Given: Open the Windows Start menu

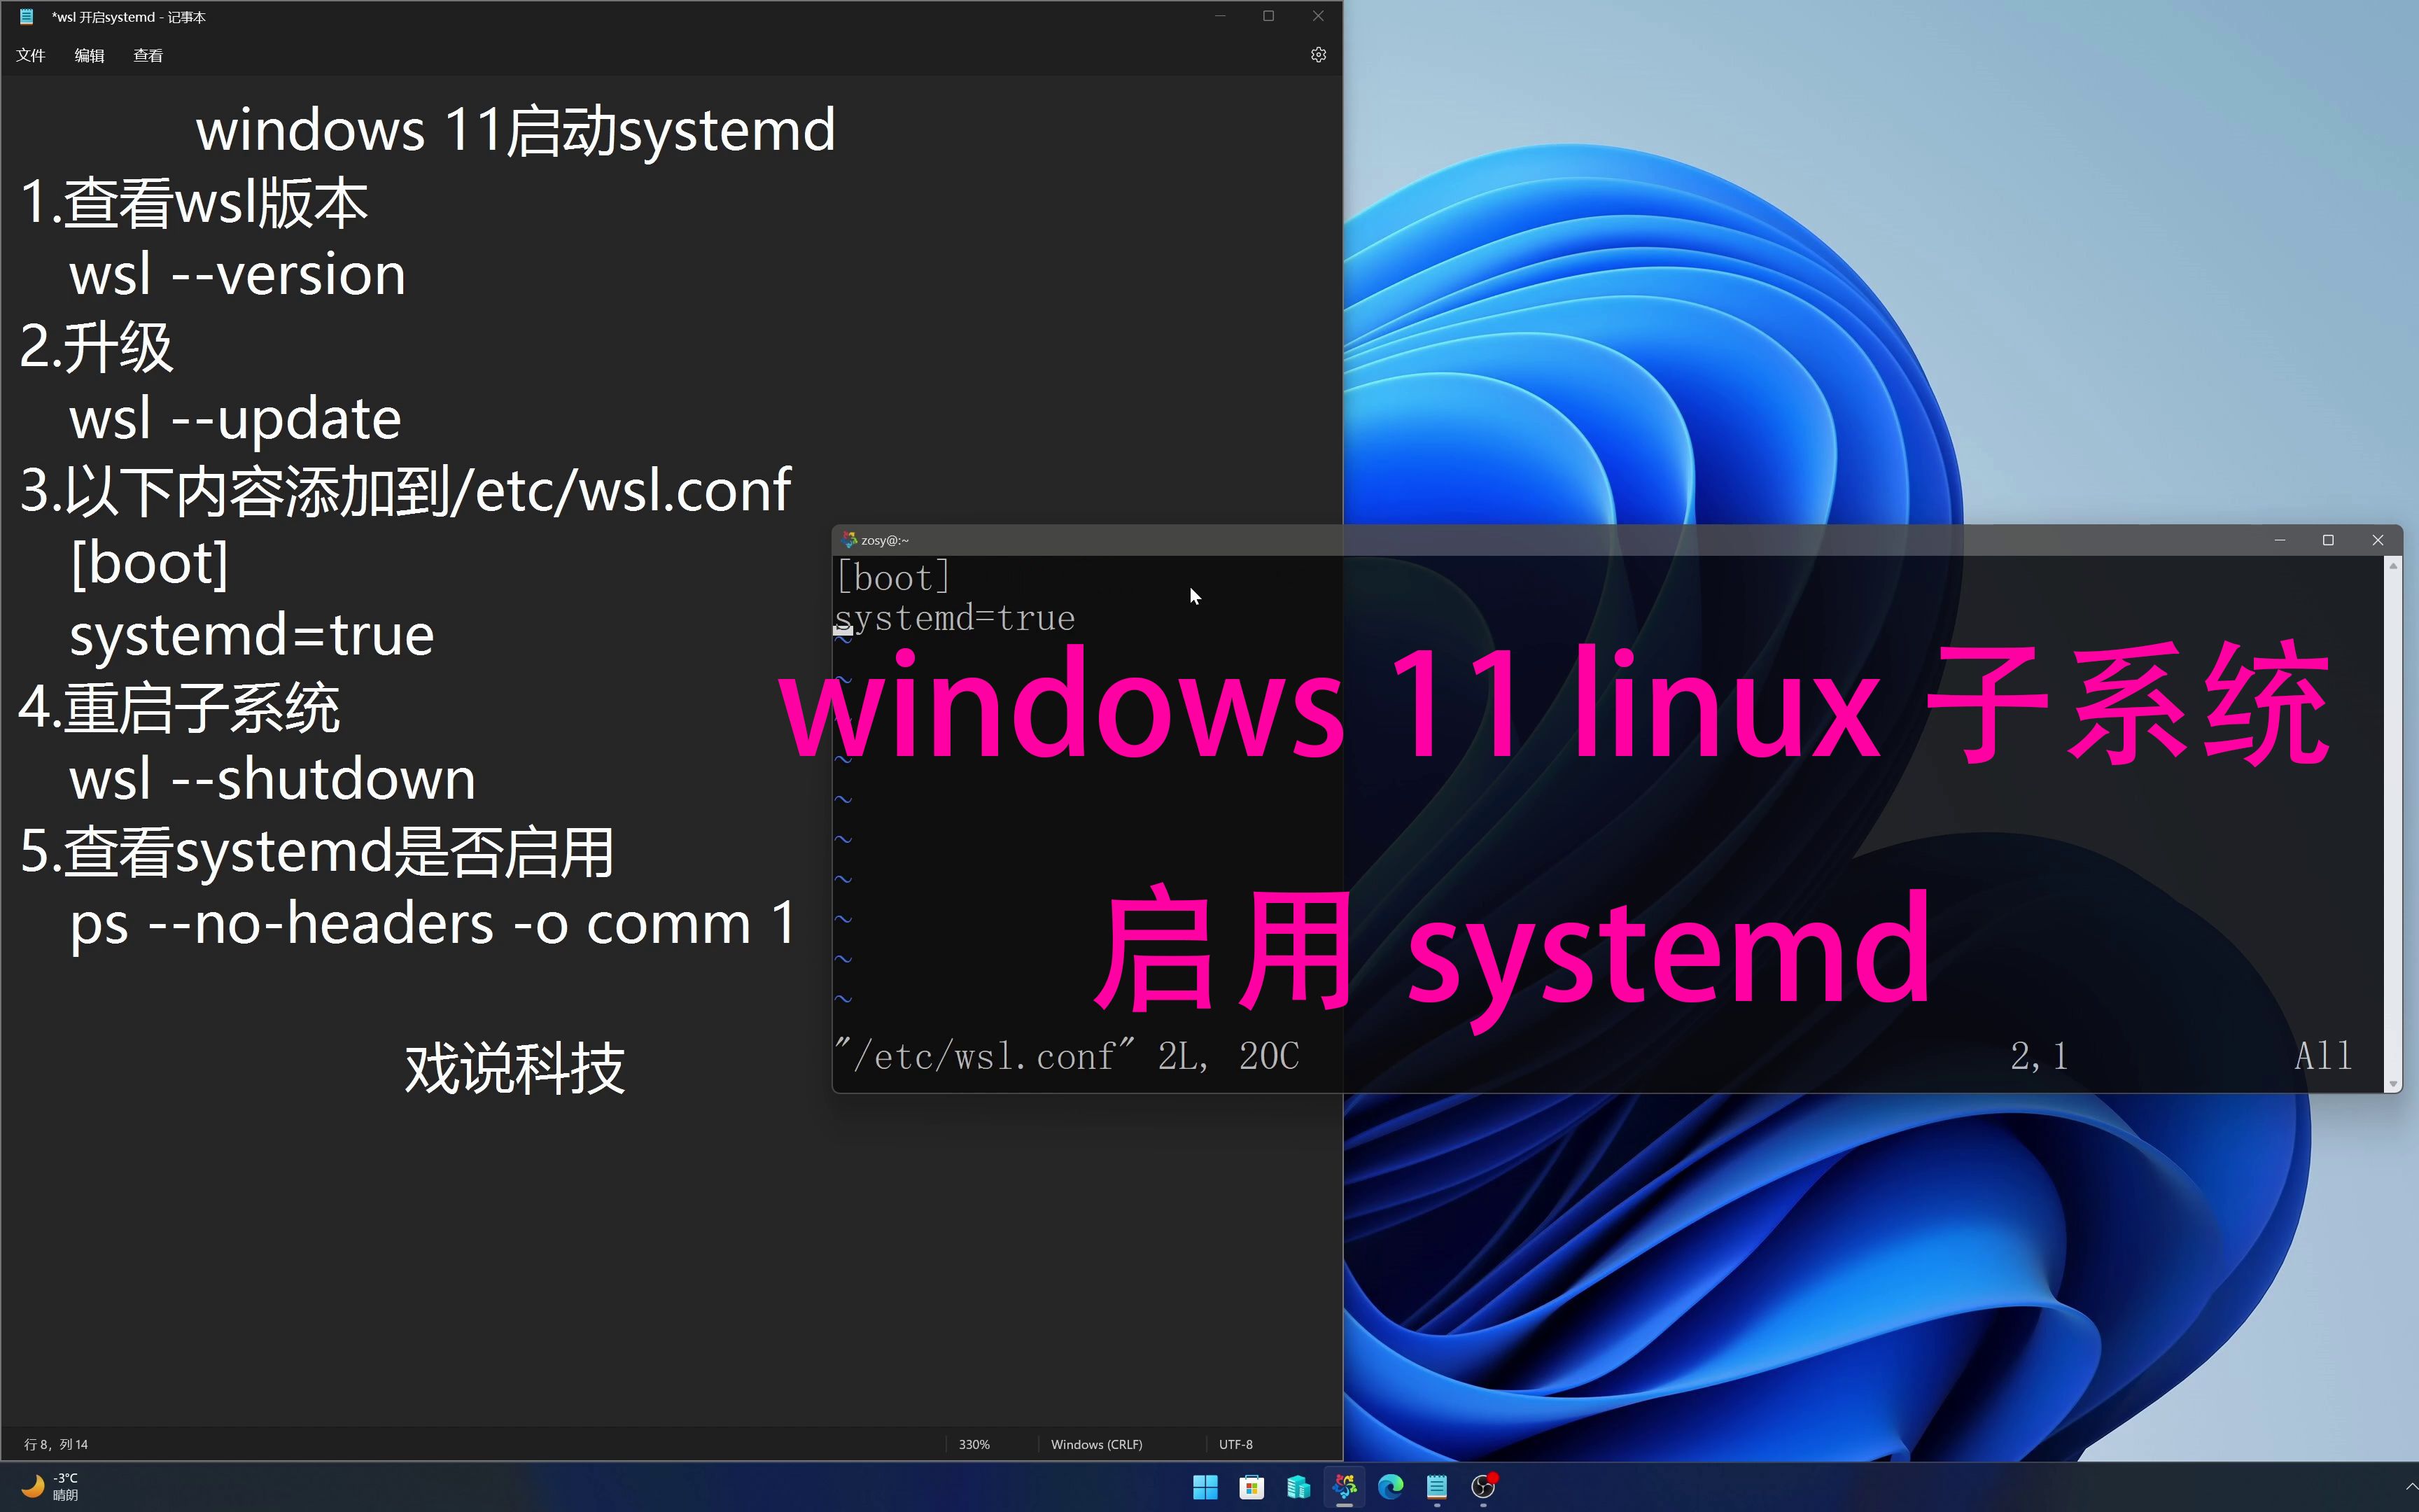Looking at the screenshot, I should [1205, 1487].
